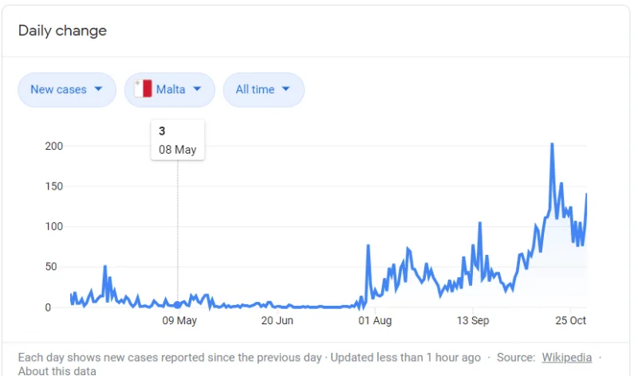The height and width of the screenshot is (376, 638).
Task: Click the 13 Sep axis label
Action: 473,320
